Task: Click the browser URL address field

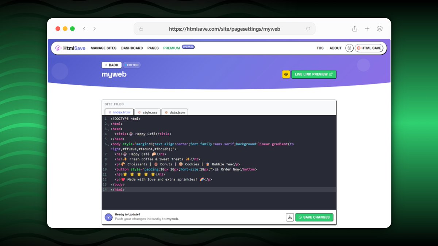Action: click(224, 29)
